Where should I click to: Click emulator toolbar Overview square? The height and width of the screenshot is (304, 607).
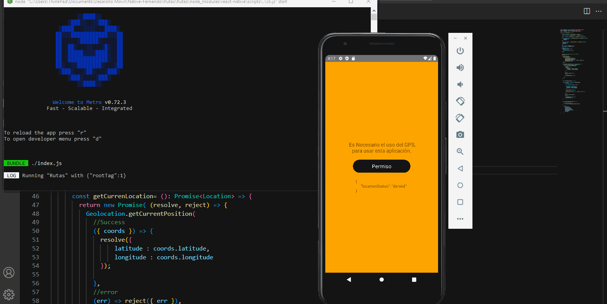(460, 202)
